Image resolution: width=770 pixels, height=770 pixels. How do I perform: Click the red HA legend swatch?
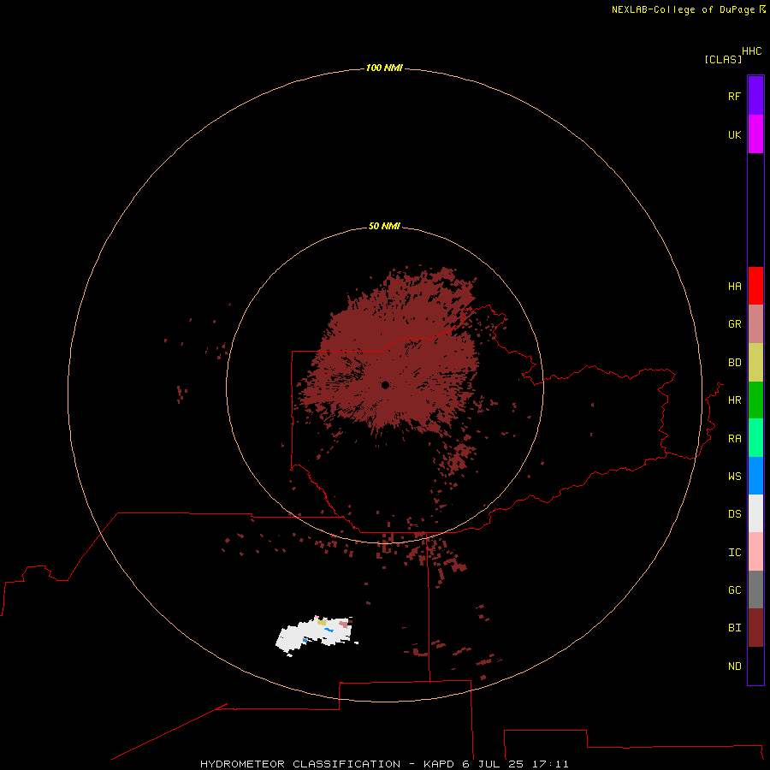(755, 286)
